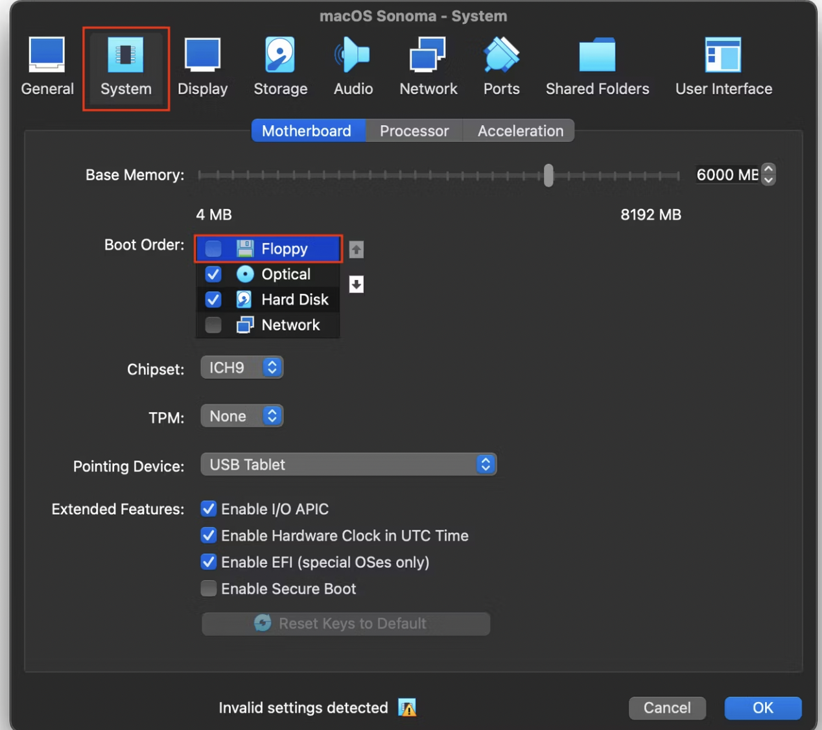Uncheck Hard Disk in boot order
The width and height of the screenshot is (822, 730).
point(213,300)
